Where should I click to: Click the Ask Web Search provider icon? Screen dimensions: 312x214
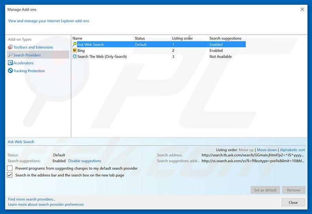tap(75, 44)
